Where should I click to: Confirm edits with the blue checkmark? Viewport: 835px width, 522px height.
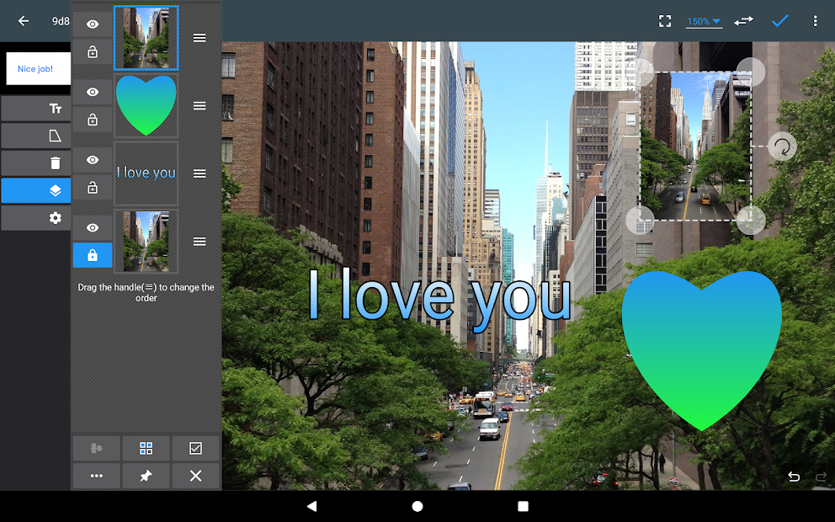tap(779, 21)
